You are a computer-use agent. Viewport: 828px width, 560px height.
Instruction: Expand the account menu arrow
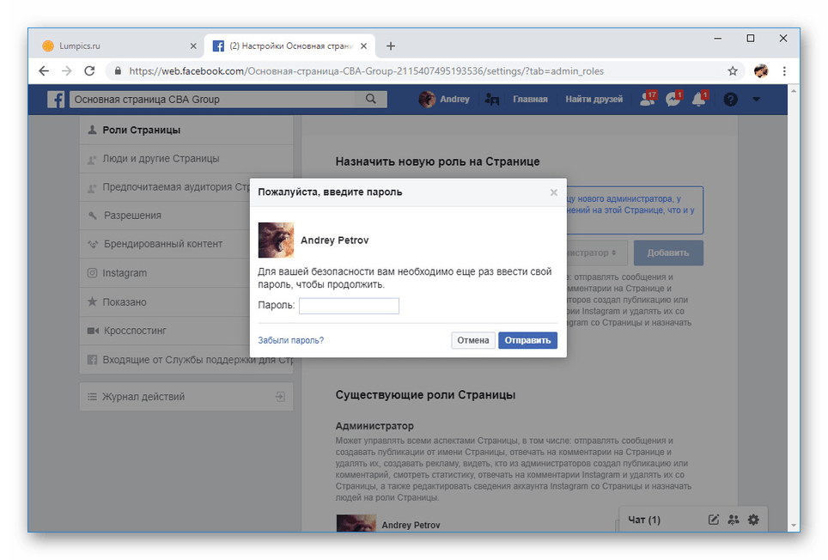[x=756, y=100]
